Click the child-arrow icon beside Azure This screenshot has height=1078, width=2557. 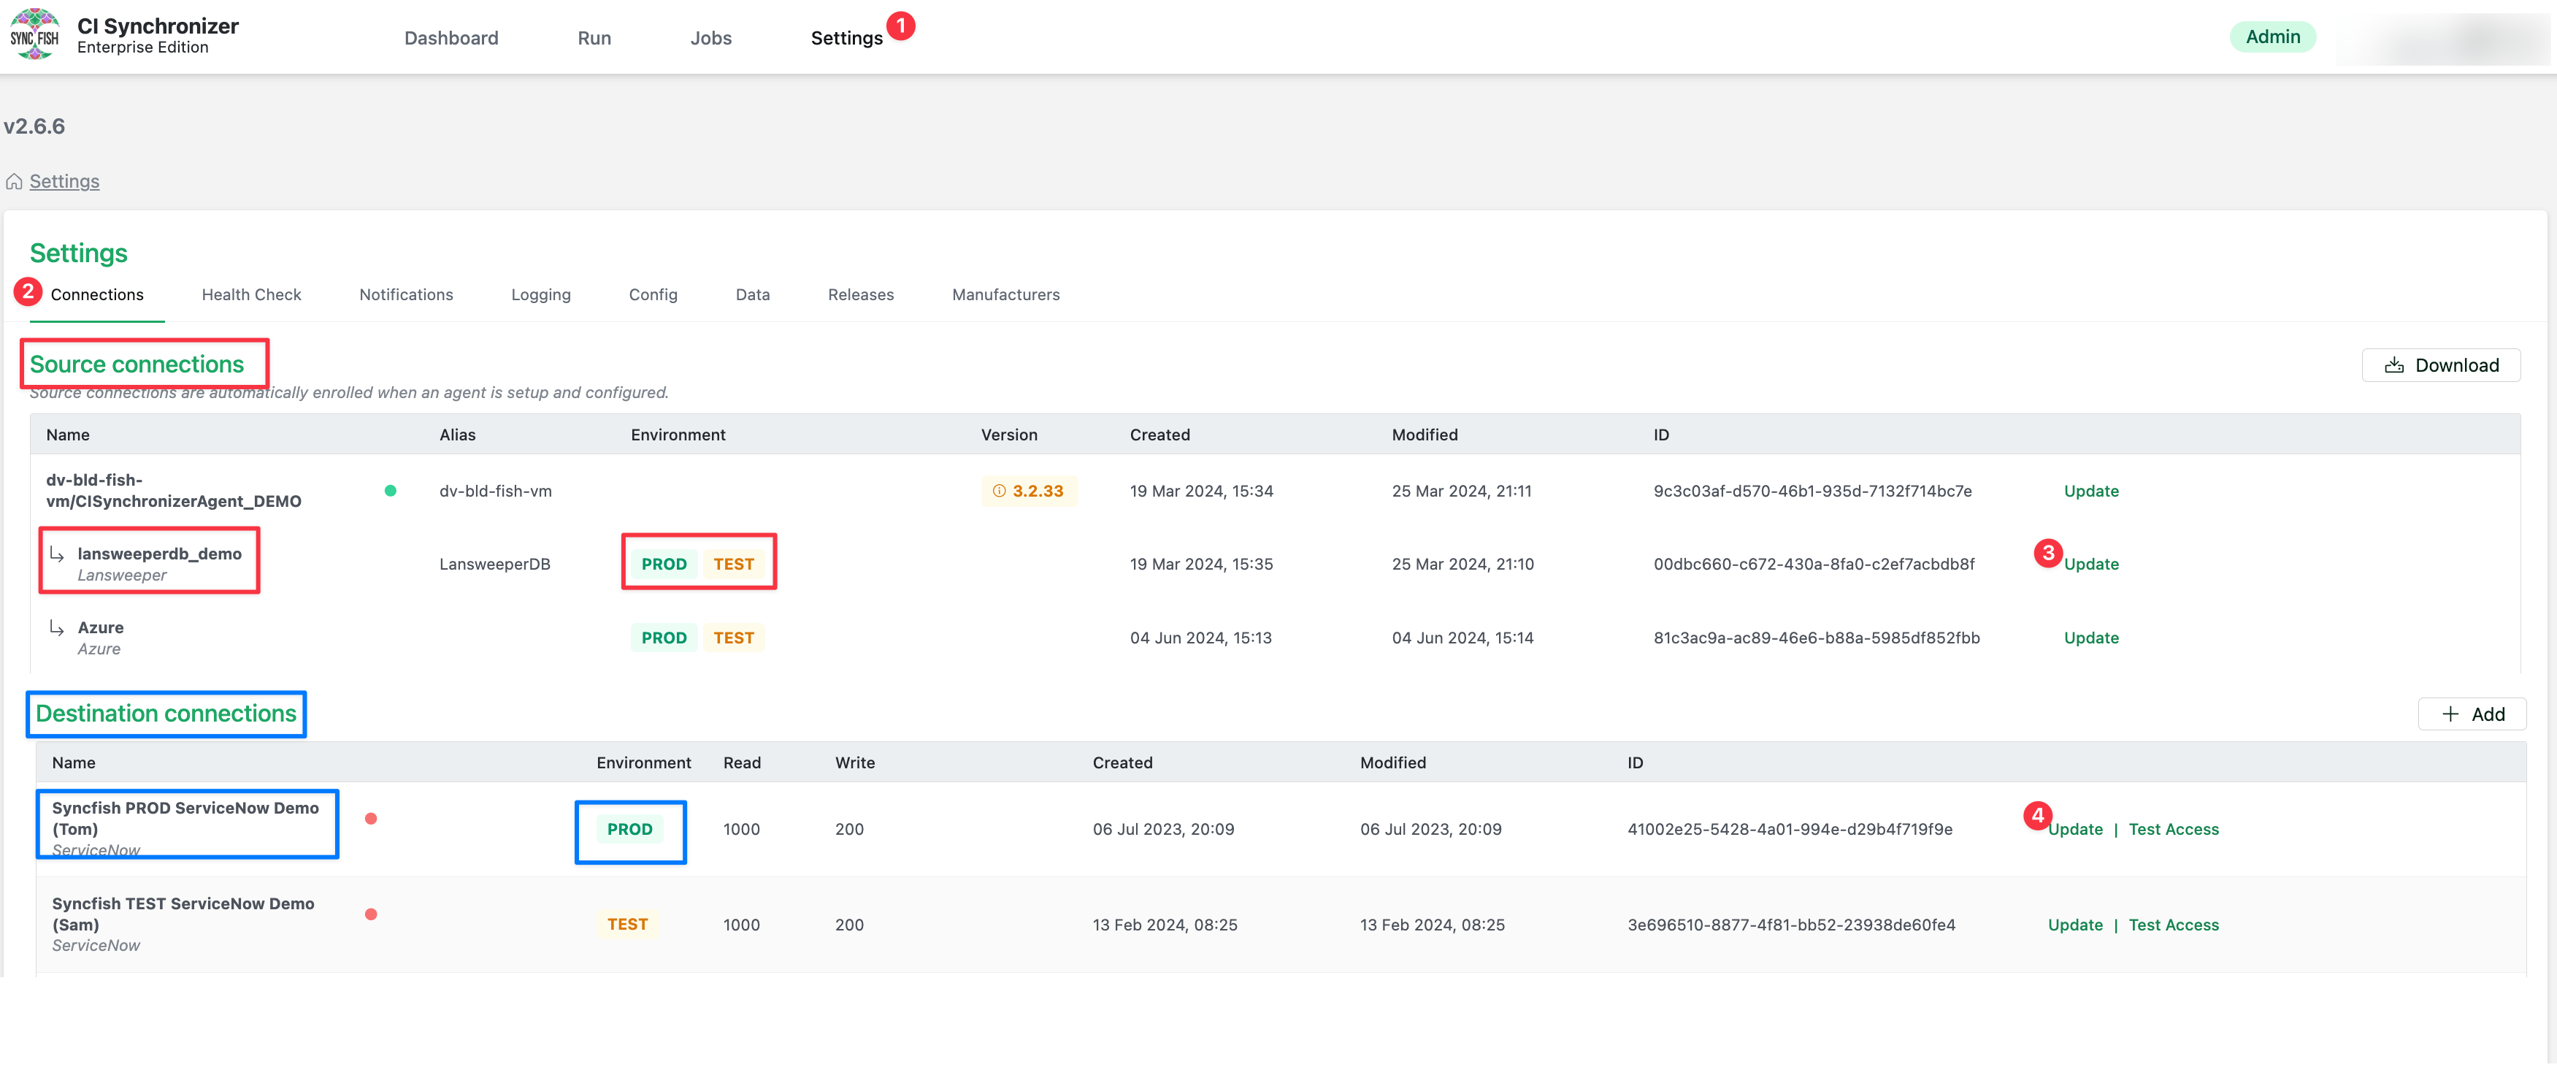coord(58,628)
